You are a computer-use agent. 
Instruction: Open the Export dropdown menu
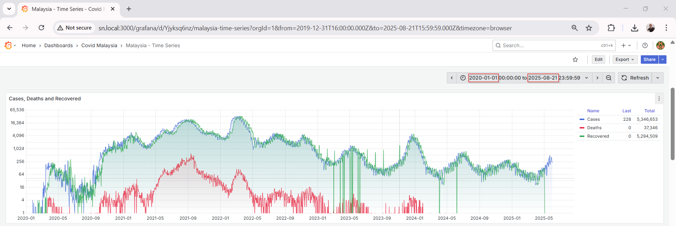[x=625, y=59]
